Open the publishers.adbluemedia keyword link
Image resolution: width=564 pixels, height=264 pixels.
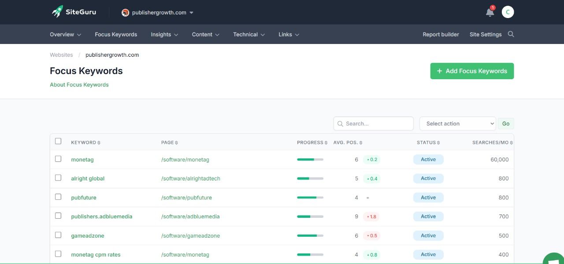pos(102,216)
